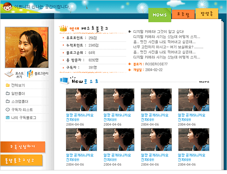Click the 포스트 쓰기 pencil notepad icon
Screen dimensions: 227x174
pos(9,73)
